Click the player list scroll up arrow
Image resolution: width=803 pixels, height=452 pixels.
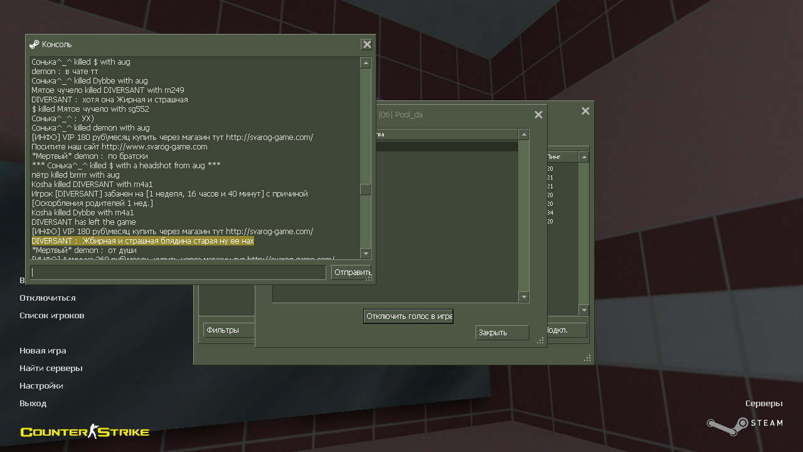tap(524, 134)
